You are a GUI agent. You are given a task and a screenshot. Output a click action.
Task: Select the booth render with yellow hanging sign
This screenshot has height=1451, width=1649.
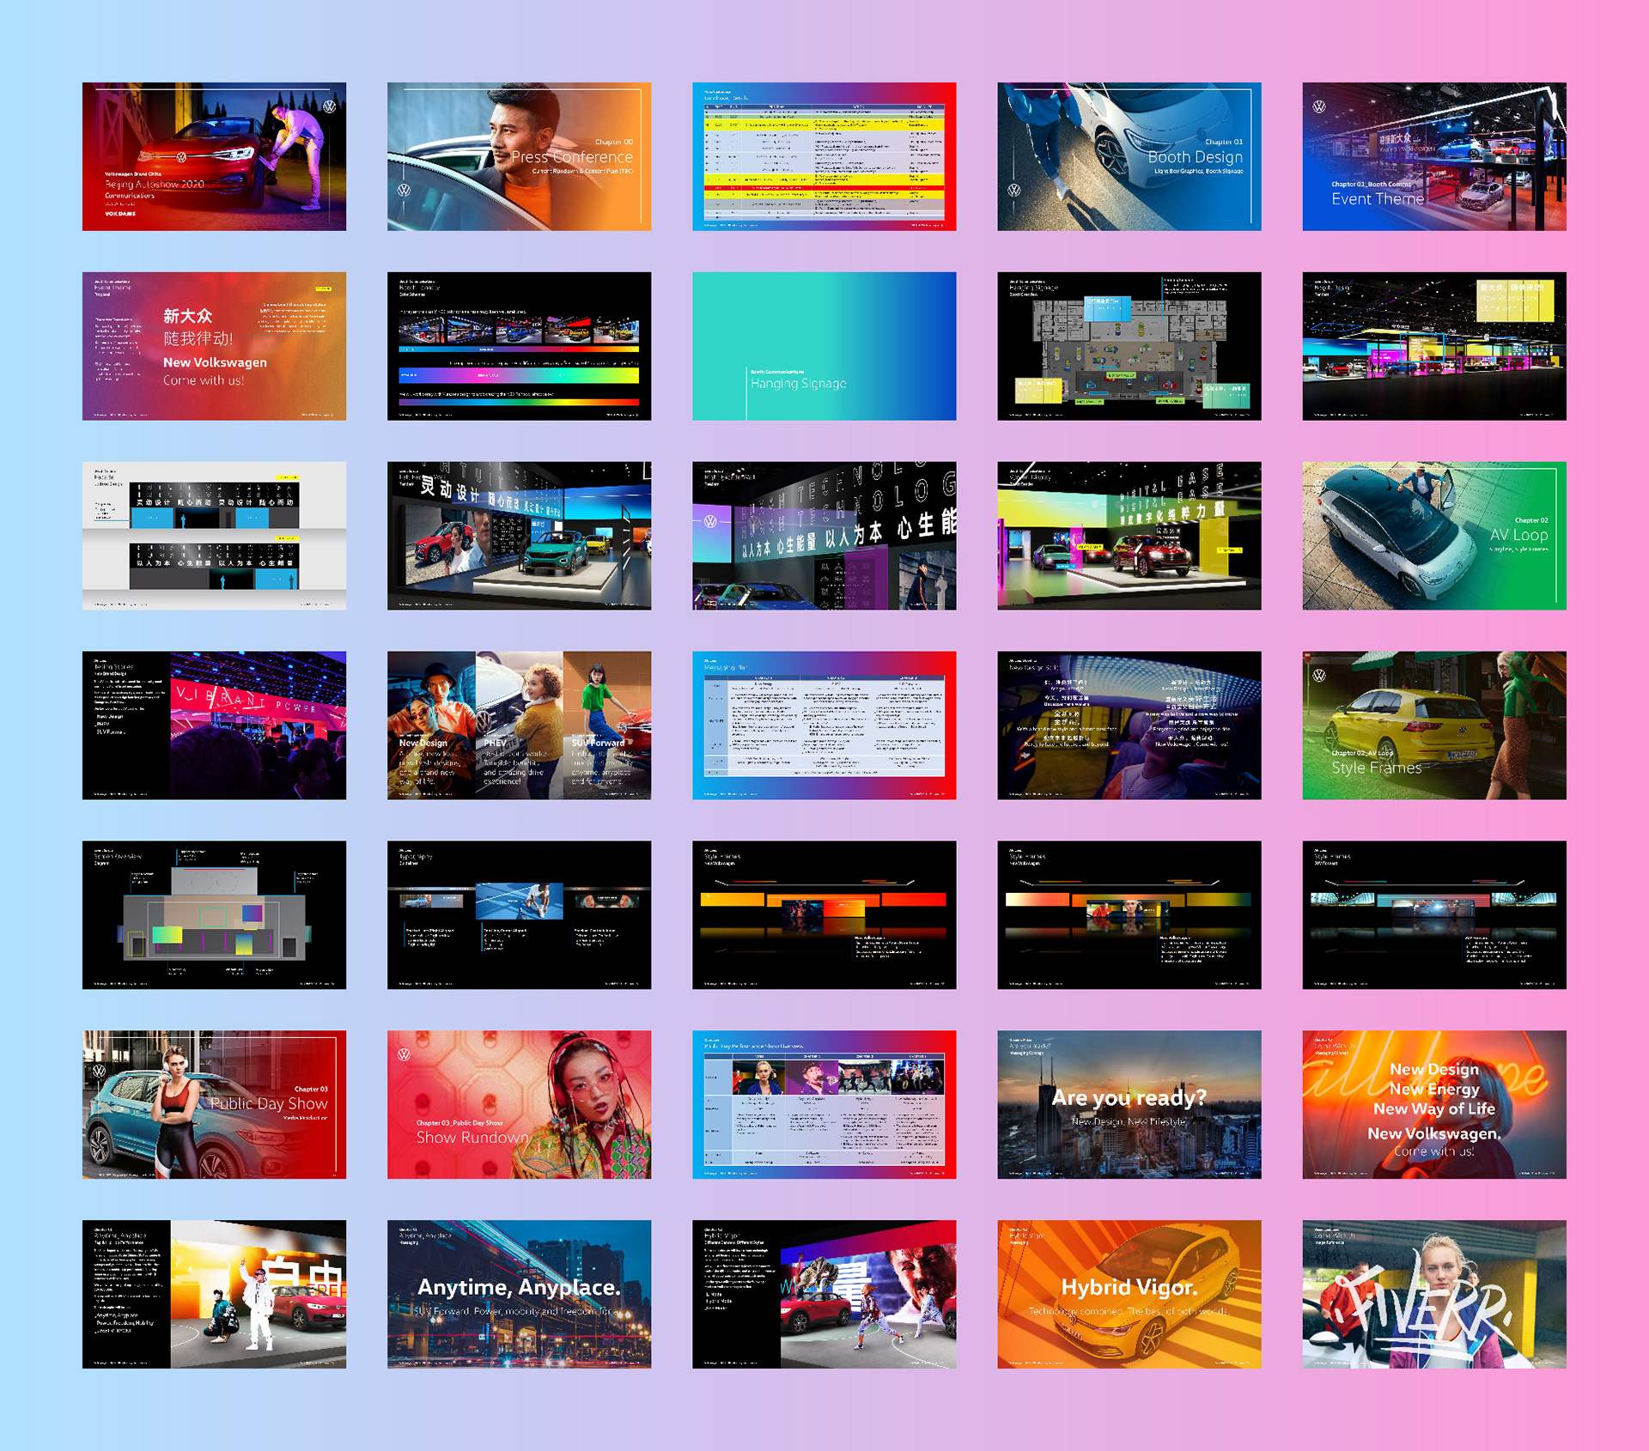[x=1433, y=346]
